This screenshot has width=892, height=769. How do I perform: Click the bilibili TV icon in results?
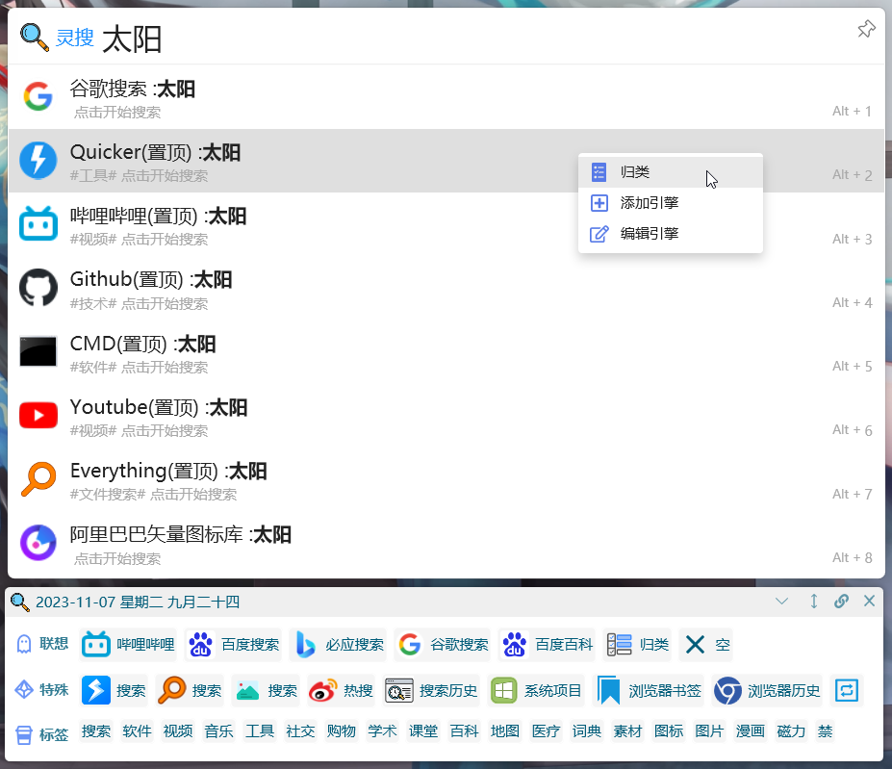coord(38,223)
